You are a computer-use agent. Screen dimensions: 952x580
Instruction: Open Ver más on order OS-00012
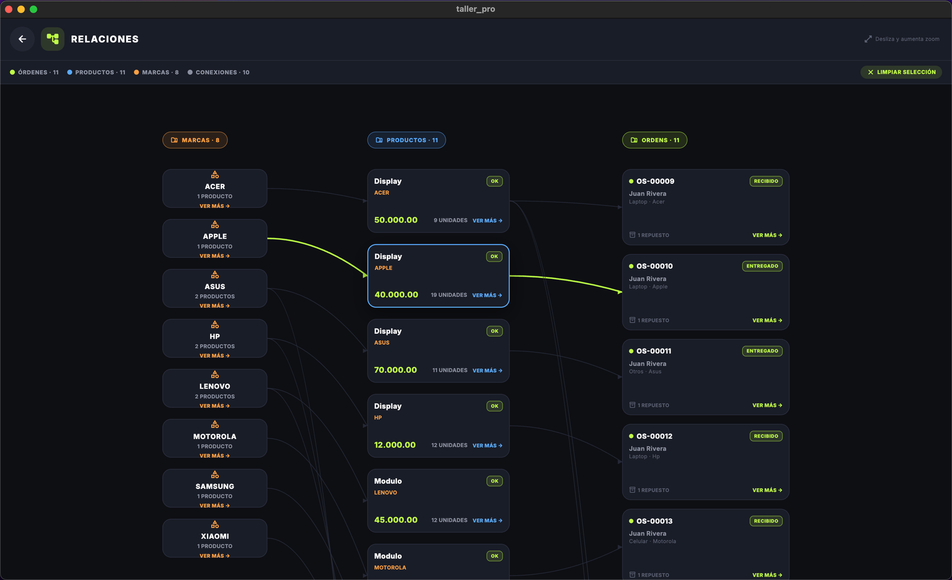(x=768, y=490)
